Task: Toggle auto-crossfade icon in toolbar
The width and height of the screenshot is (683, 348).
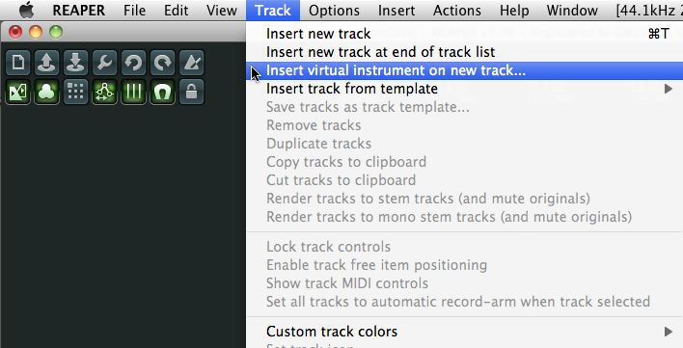Action: (18, 92)
